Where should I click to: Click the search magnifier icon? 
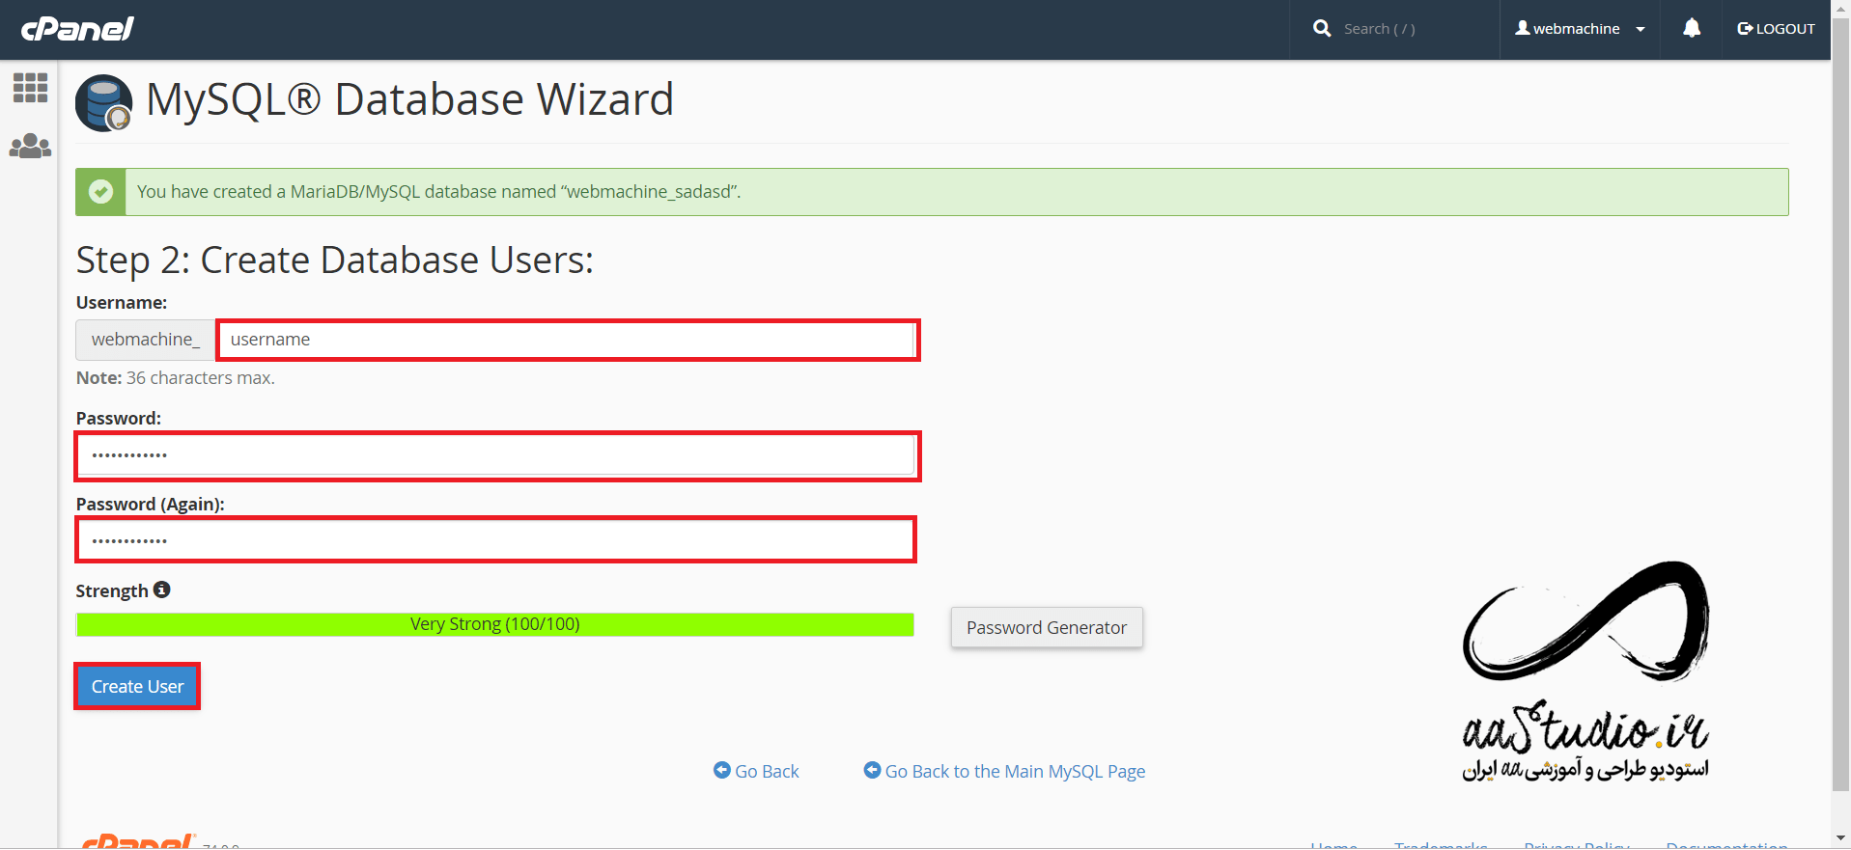pos(1322,29)
